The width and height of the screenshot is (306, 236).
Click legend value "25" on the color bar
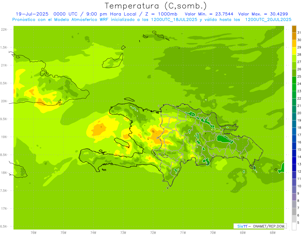click(x=299, y=76)
